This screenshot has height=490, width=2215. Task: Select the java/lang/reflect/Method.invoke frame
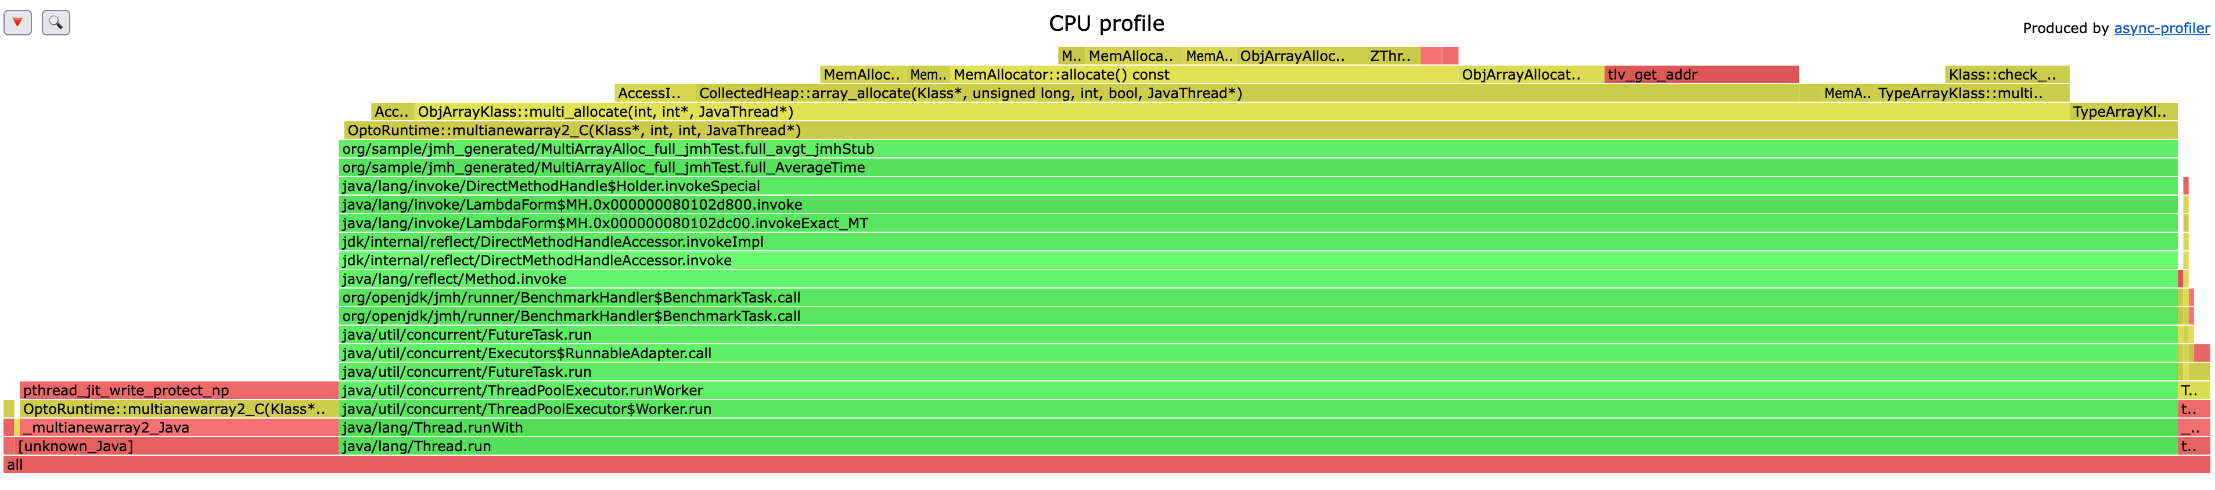click(1257, 279)
